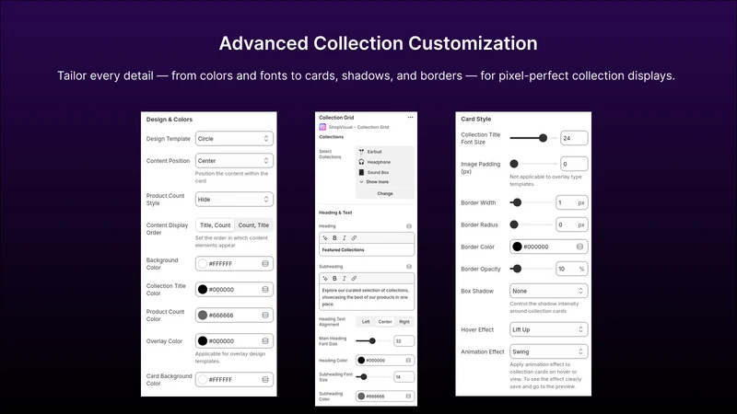The height and width of the screenshot is (414, 737).
Task: Click the Border Width px input field
Action: tap(571, 202)
